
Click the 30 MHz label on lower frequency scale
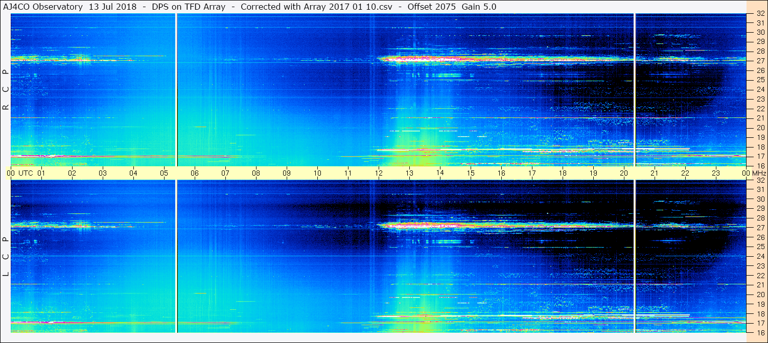(x=760, y=199)
